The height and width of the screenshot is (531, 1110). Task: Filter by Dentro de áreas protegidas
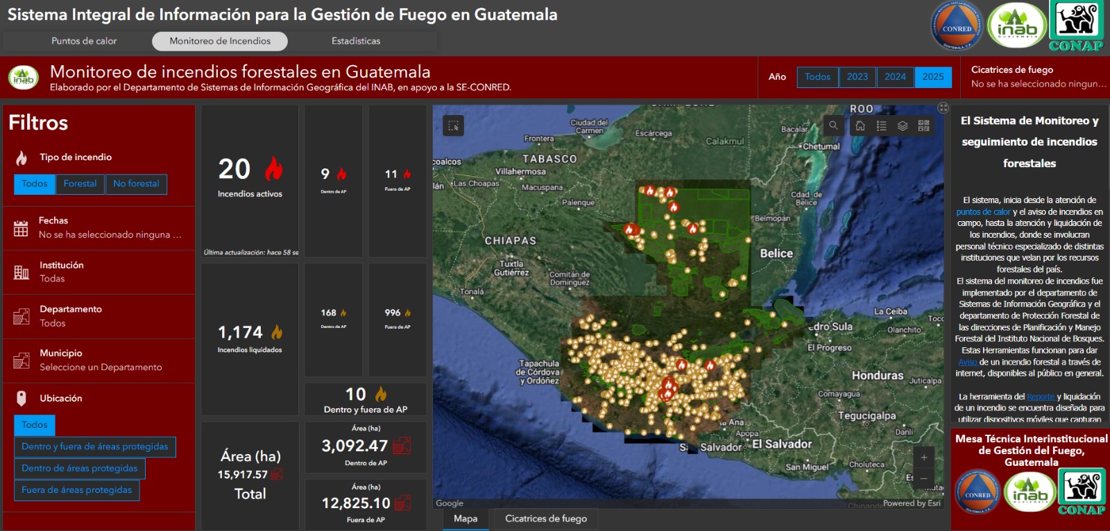pyautogui.click(x=79, y=469)
